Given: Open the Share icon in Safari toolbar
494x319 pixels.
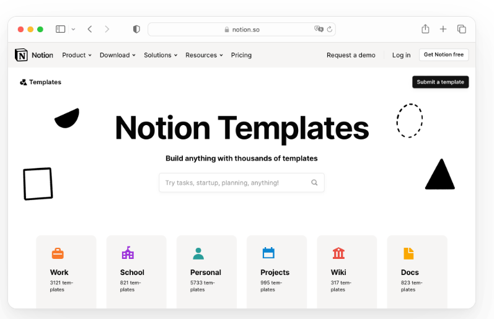Looking at the screenshot, I should click(425, 28).
